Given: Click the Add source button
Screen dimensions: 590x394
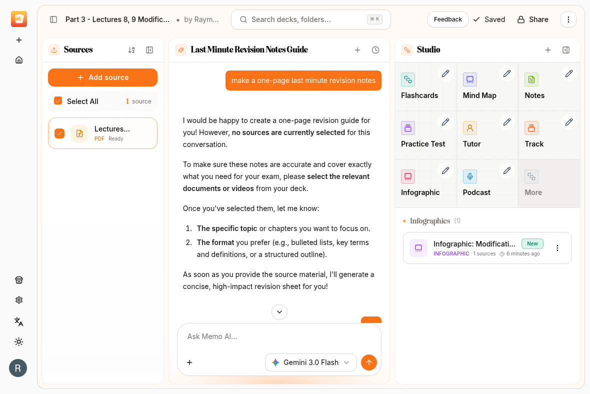Looking at the screenshot, I should [102, 77].
